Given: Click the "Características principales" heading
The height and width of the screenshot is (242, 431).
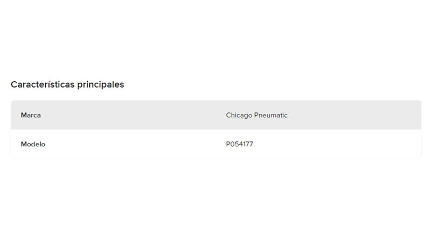Looking at the screenshot, I should (x=67, y=85).
